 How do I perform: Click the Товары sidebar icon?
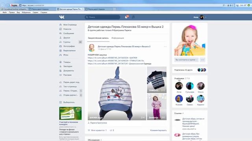60,62
